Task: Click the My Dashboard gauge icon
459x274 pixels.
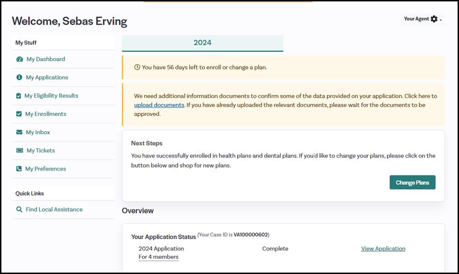Action: tap(20, 59)
